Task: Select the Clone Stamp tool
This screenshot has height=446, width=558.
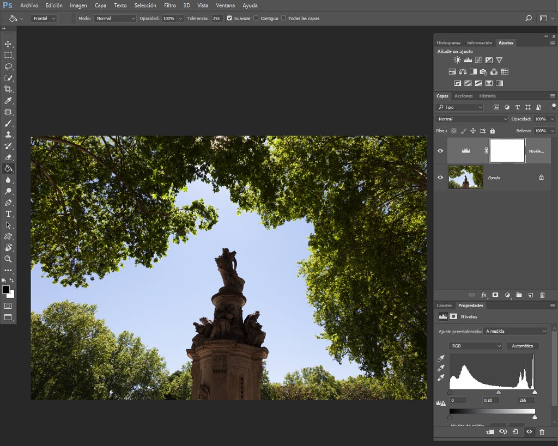Action: click(8, 135)
